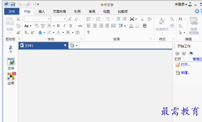Click the Redo arrow icon
This screenshot has height=122, width=202.
pyautogui.click(x=28, y=4)
